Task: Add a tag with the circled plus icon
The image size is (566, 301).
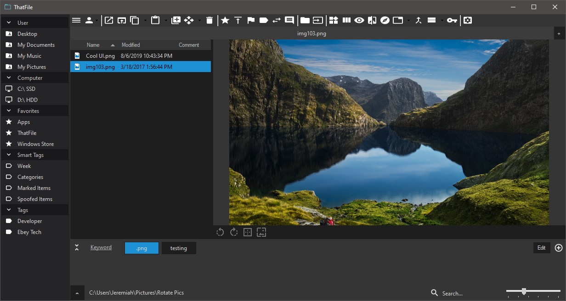Action: pyautogui.click(x=559, y=248)
